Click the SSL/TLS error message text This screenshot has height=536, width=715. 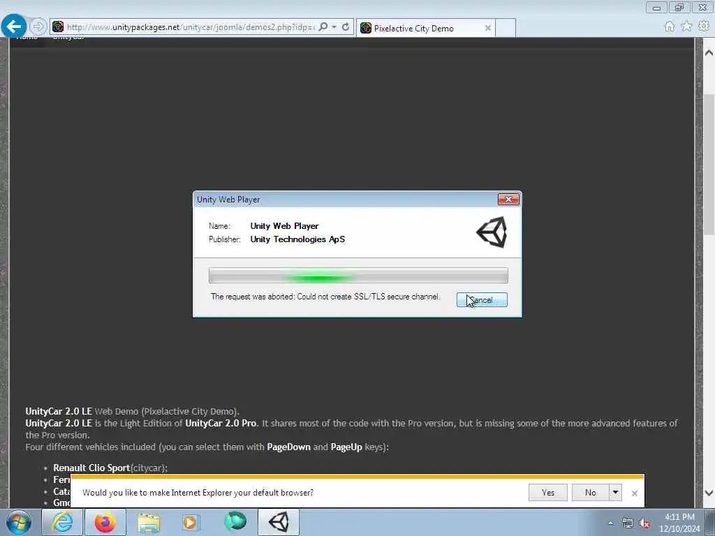325,297
